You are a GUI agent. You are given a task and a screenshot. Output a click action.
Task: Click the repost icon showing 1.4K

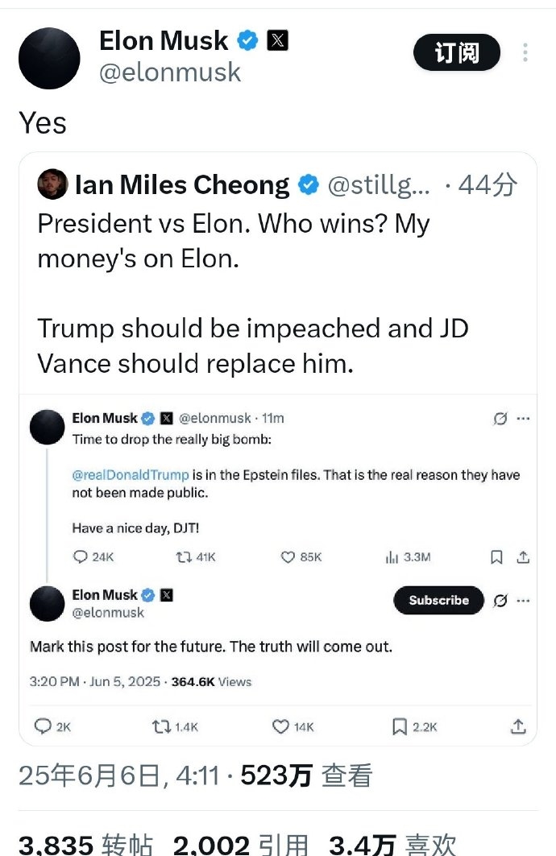[160, 726]
